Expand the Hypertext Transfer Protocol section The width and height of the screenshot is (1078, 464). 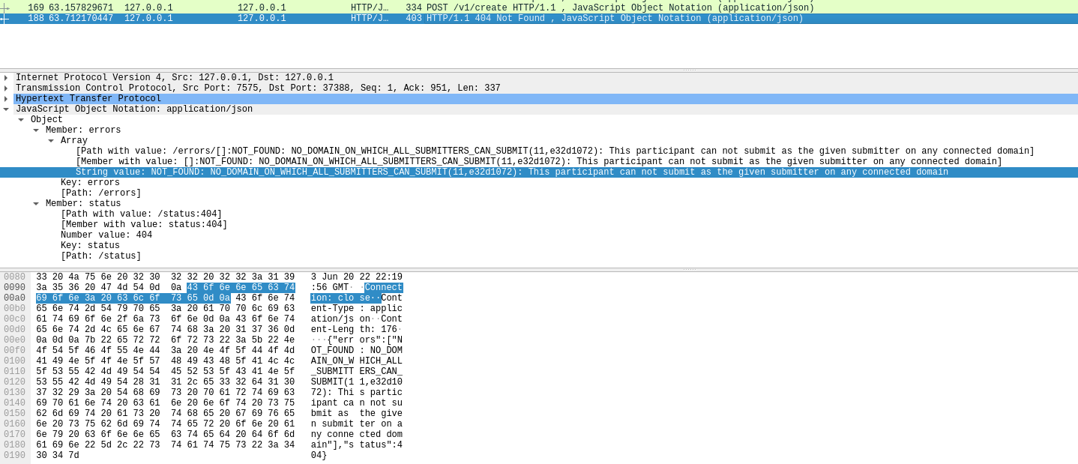point(6,99)
